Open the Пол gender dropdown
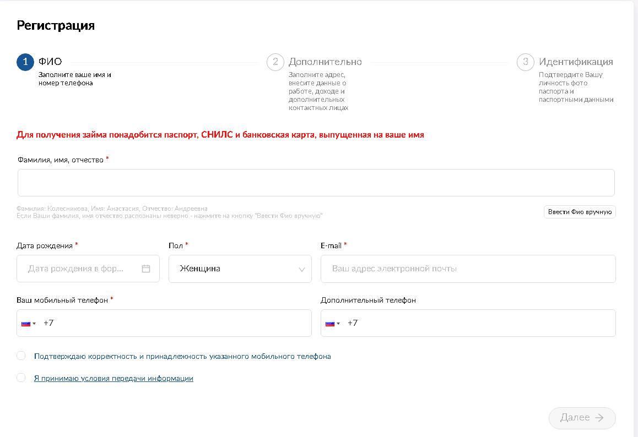Viewport: 638px width, 437px height. 240,269
